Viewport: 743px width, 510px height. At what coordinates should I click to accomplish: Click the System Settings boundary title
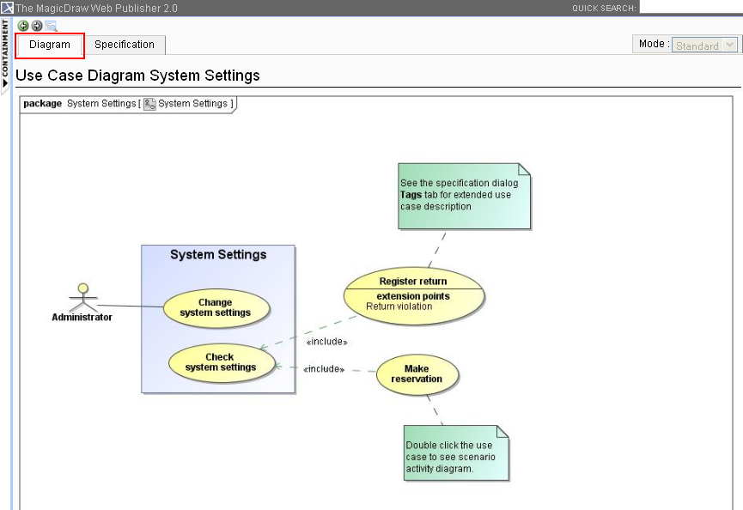[x=218, y=255]
